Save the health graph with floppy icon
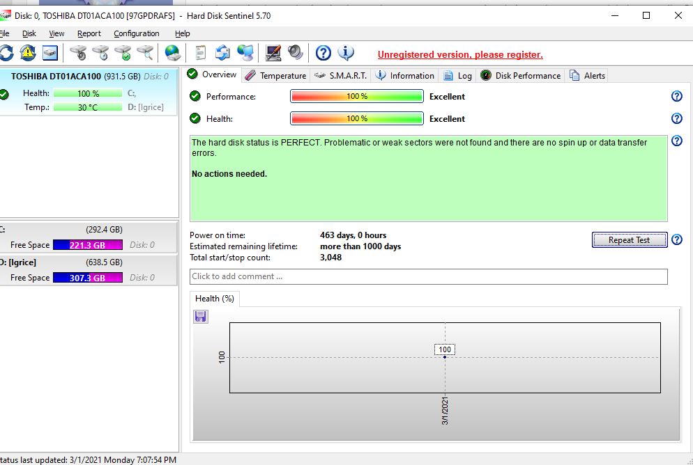Viewport: 693px width, 465px height. [x=201, y=317]
